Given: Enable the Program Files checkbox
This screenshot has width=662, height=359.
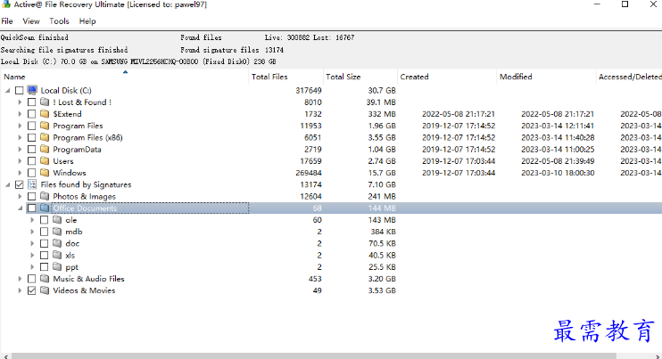Looking at the screenshot, I should point(31,126).
